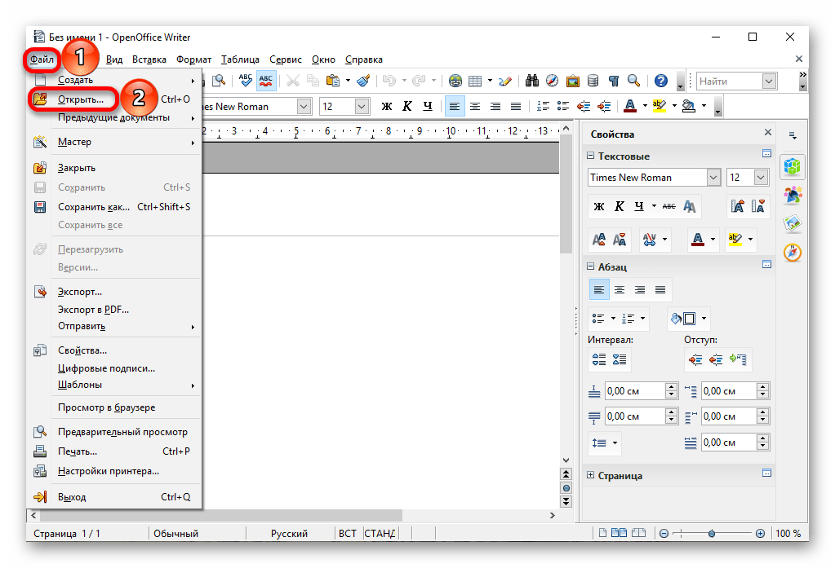Click the Help question mark icon

coord(661,81)
